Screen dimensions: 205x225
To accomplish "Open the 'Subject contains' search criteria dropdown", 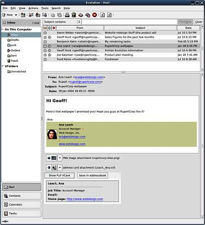I will pos(62,22).
